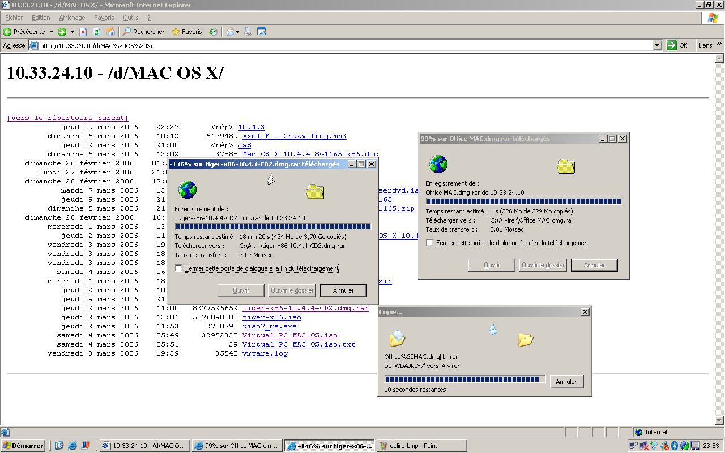Open the JaS directory link
Screen dimensions: 725x453
click(x=245, y=145)
